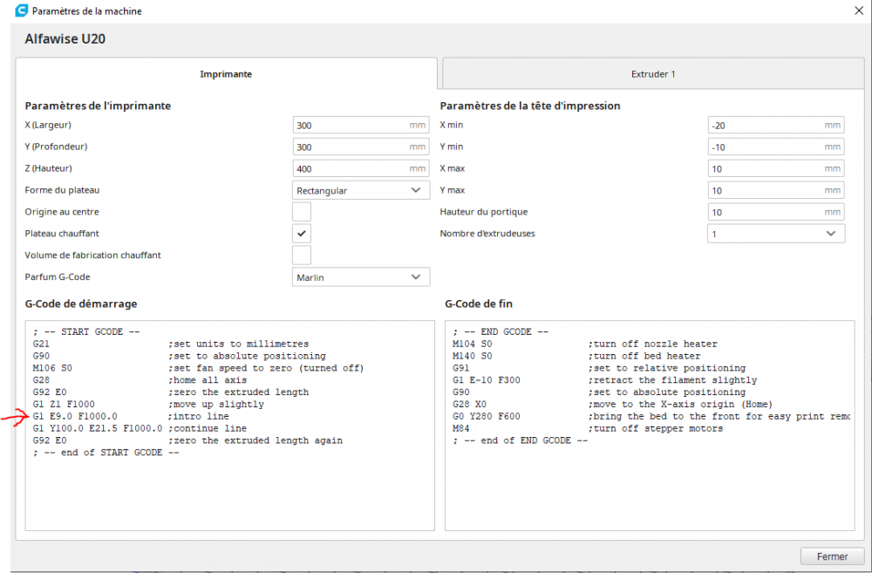Click the M106 S0 start gcode line
The image size is (872, 573).
tap(198, 368)
